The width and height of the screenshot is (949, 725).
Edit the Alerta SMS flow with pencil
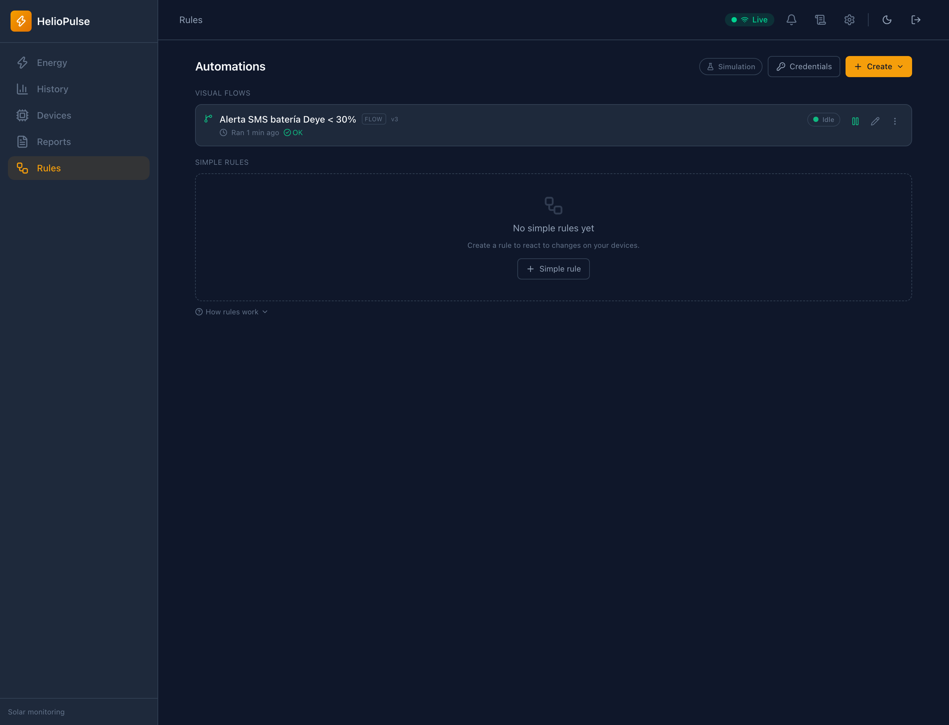click(x=875, y=121)
